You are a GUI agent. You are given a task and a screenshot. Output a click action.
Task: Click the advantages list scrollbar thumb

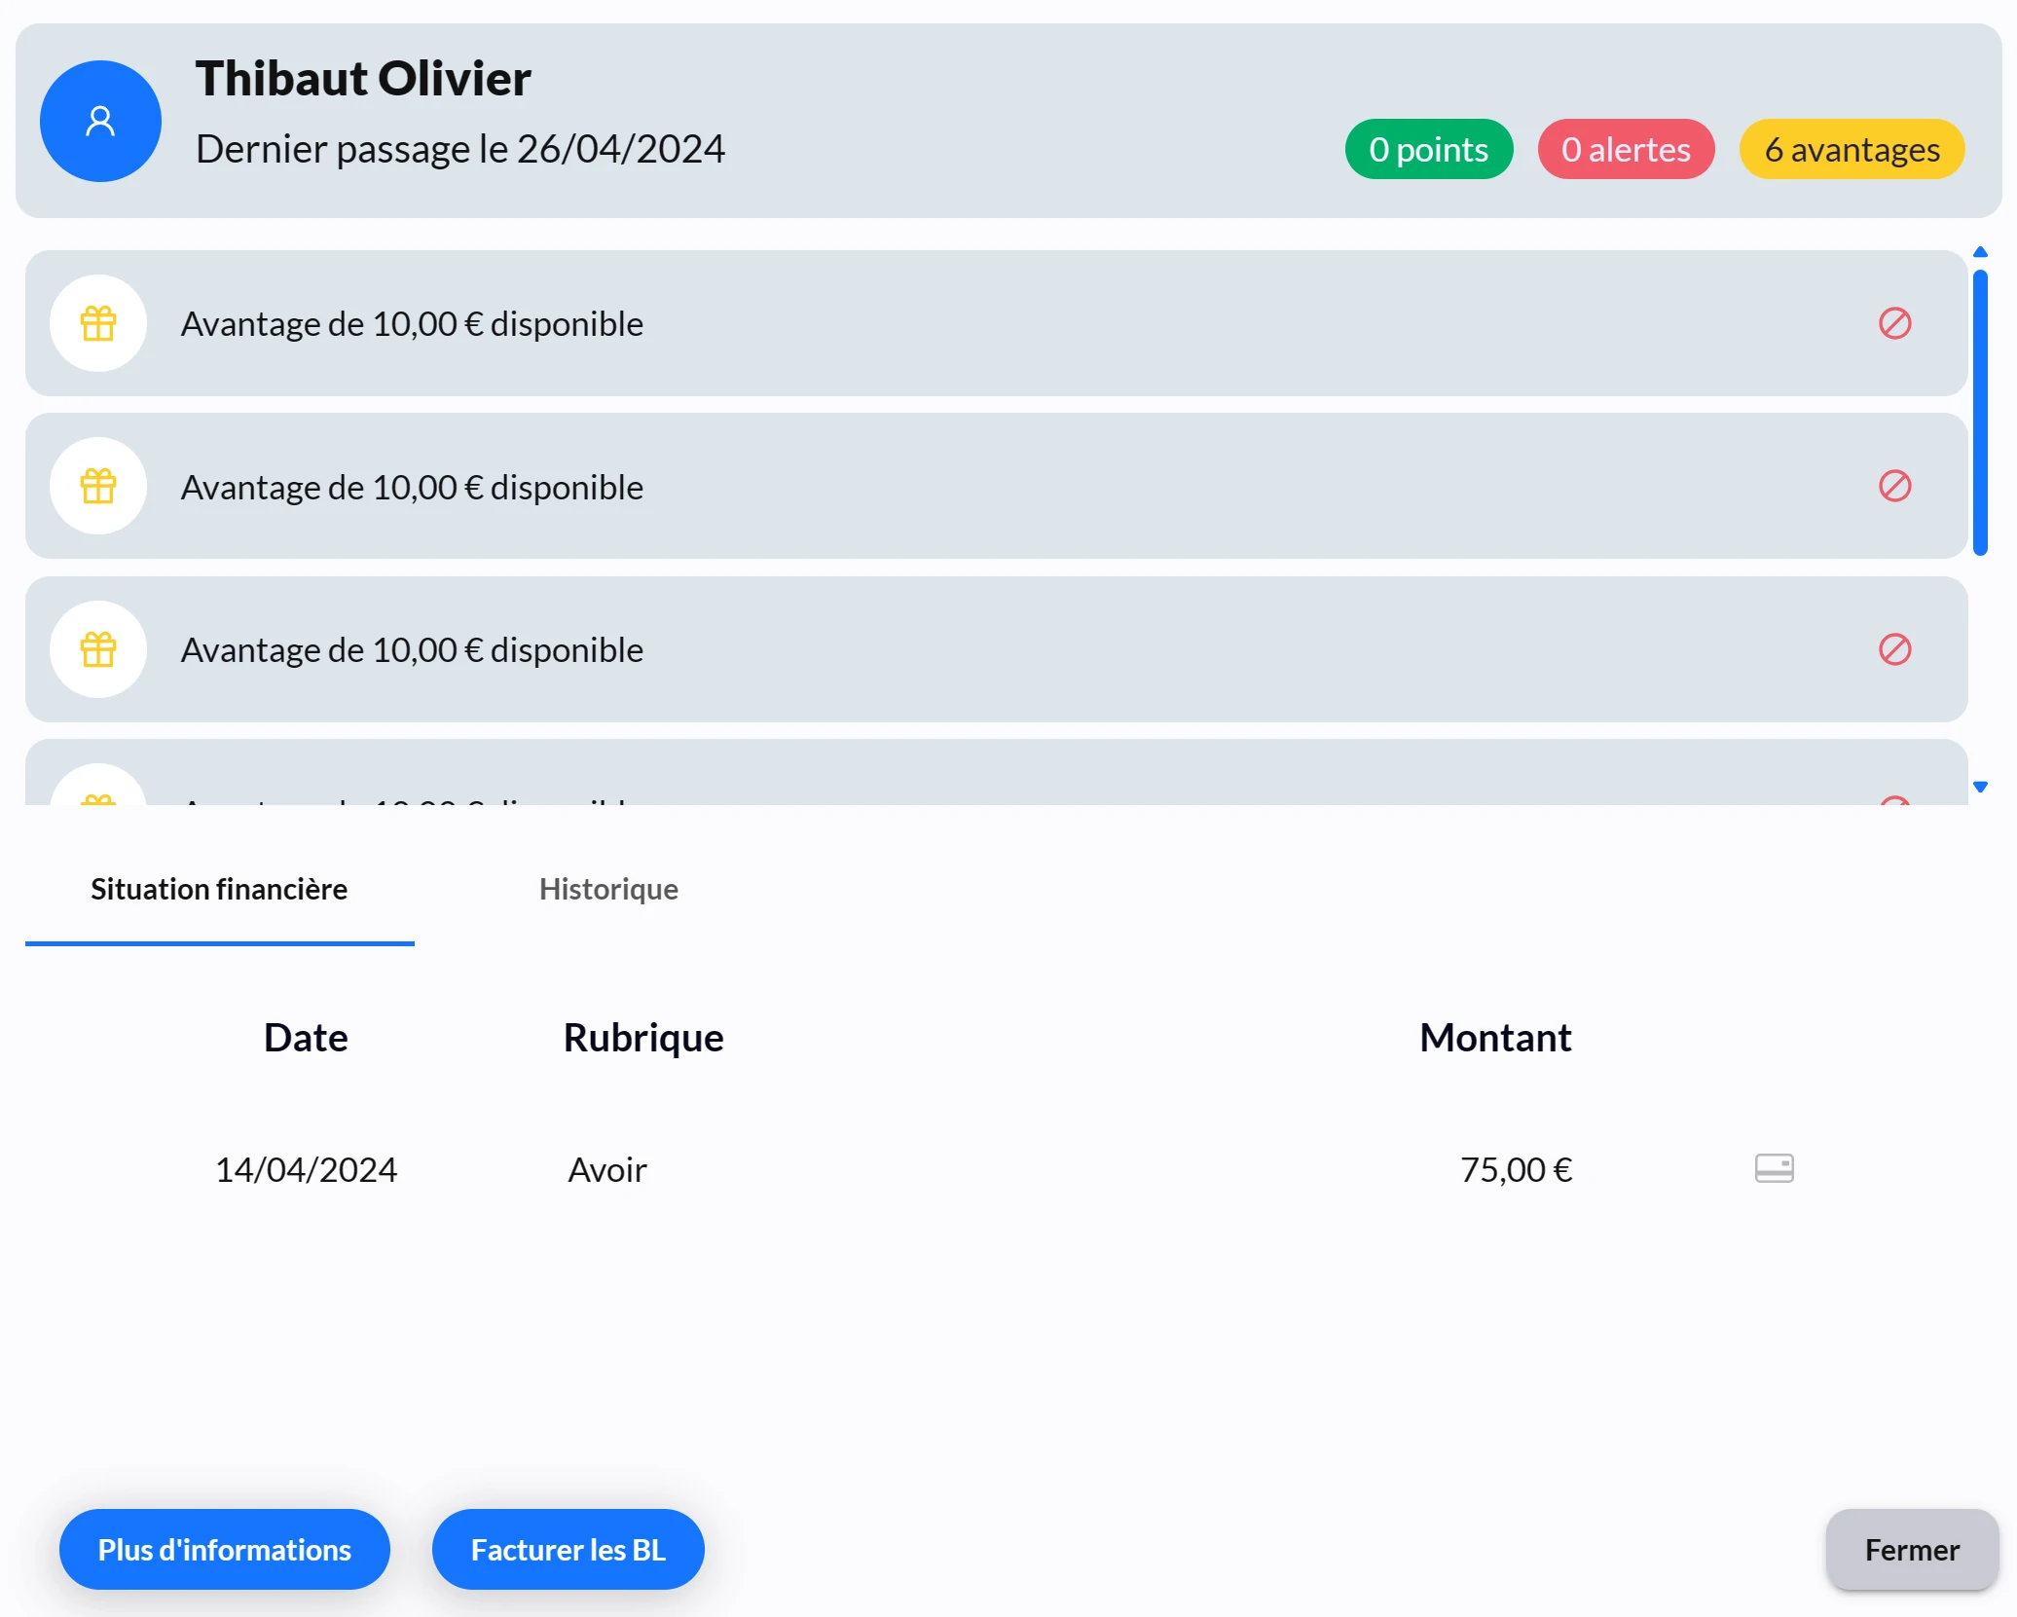tap(1980, 413)
